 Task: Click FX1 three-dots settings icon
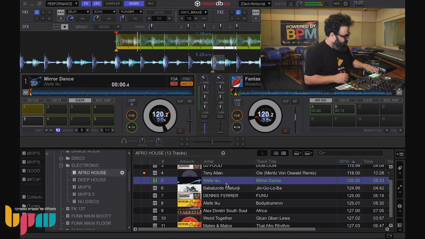(x=61, y=12)
